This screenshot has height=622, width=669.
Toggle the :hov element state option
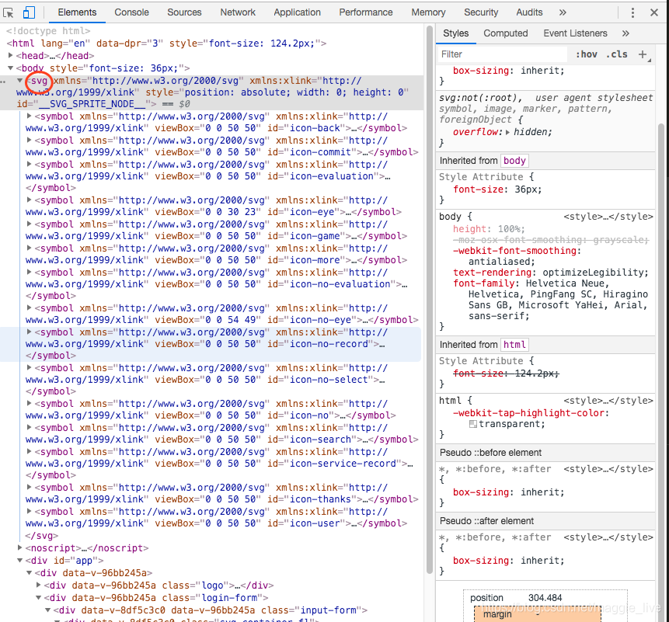tap(586, 54)
